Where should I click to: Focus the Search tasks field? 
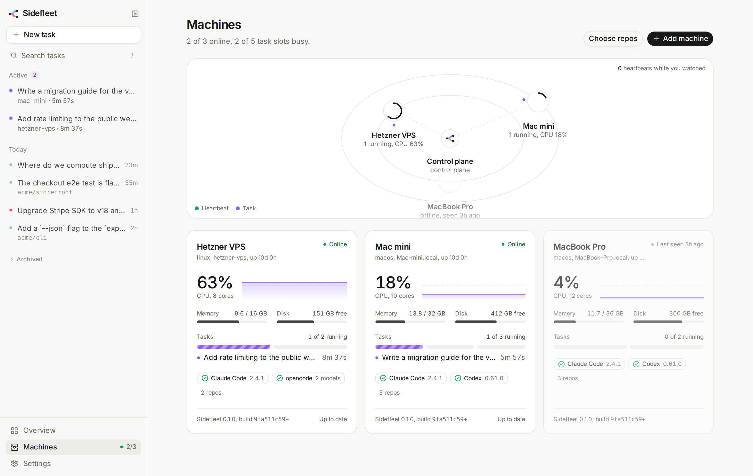[73, 55]
